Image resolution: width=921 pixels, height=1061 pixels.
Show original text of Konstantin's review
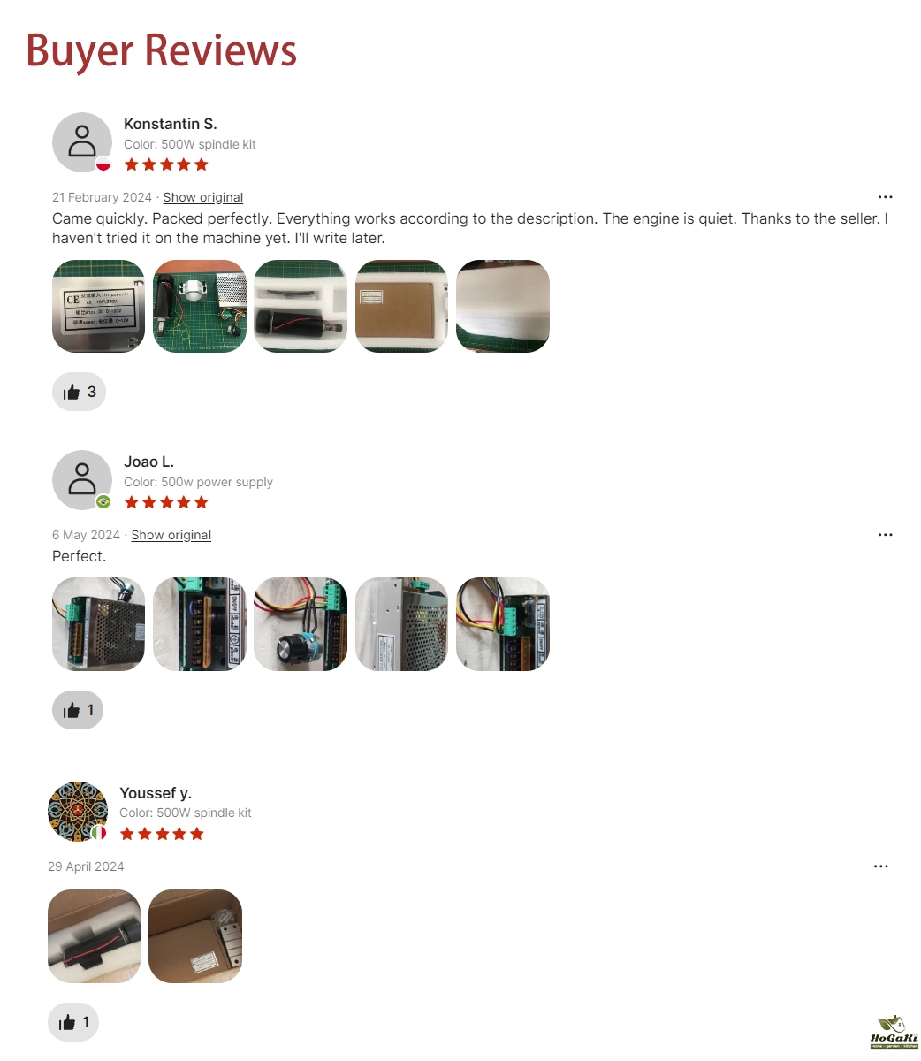[x=203, y=197]
